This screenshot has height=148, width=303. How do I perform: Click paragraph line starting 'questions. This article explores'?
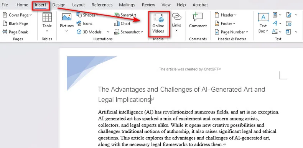(x=184, y=138)
